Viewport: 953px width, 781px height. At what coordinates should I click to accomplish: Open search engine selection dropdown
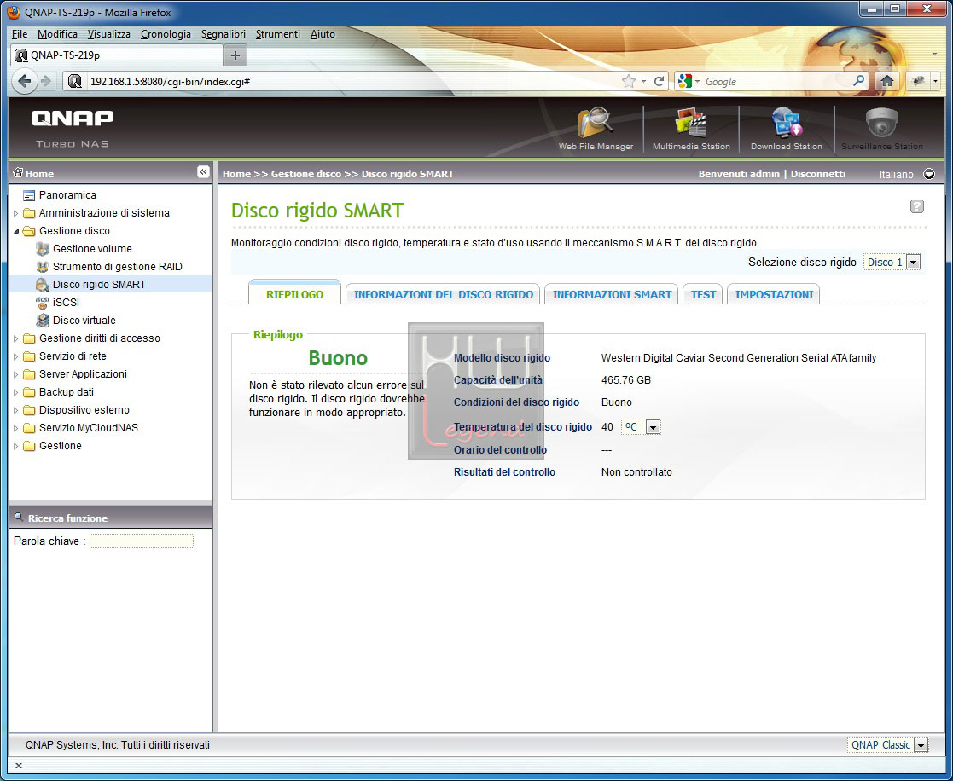tap(689, 81)
